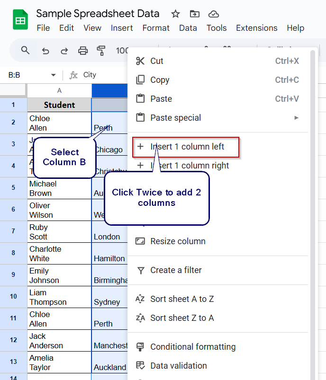
Task: Click the Copy icon in context menu
Action: point(140,80)
